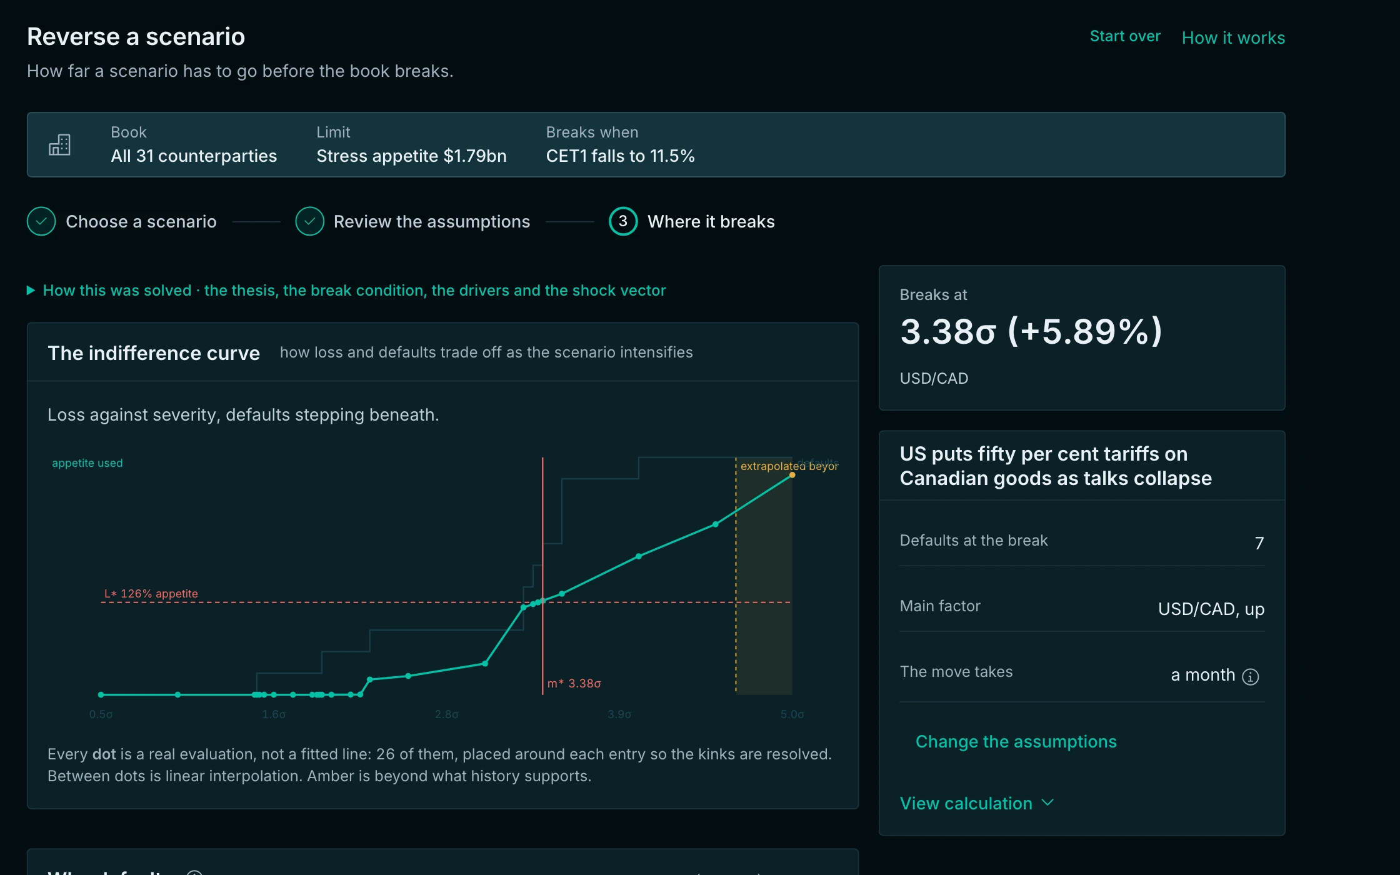Open How it works link

pos(1234,37)
